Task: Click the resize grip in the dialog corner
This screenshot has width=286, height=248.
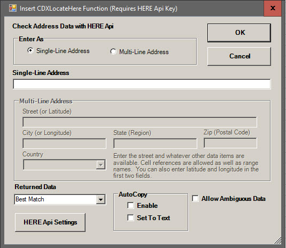Action: (x=277, y=240)
